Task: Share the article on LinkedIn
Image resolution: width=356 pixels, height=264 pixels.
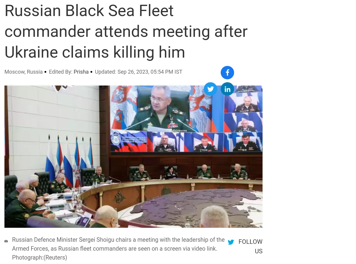Action: click(x=227, y=89)
